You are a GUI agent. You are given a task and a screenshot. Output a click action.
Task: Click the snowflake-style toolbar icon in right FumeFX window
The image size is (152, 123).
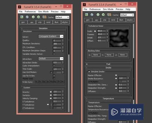click(92, 15)
